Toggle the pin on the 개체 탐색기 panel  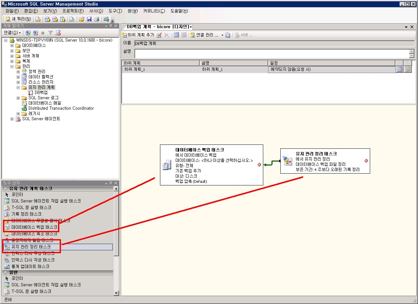[111, 26]
